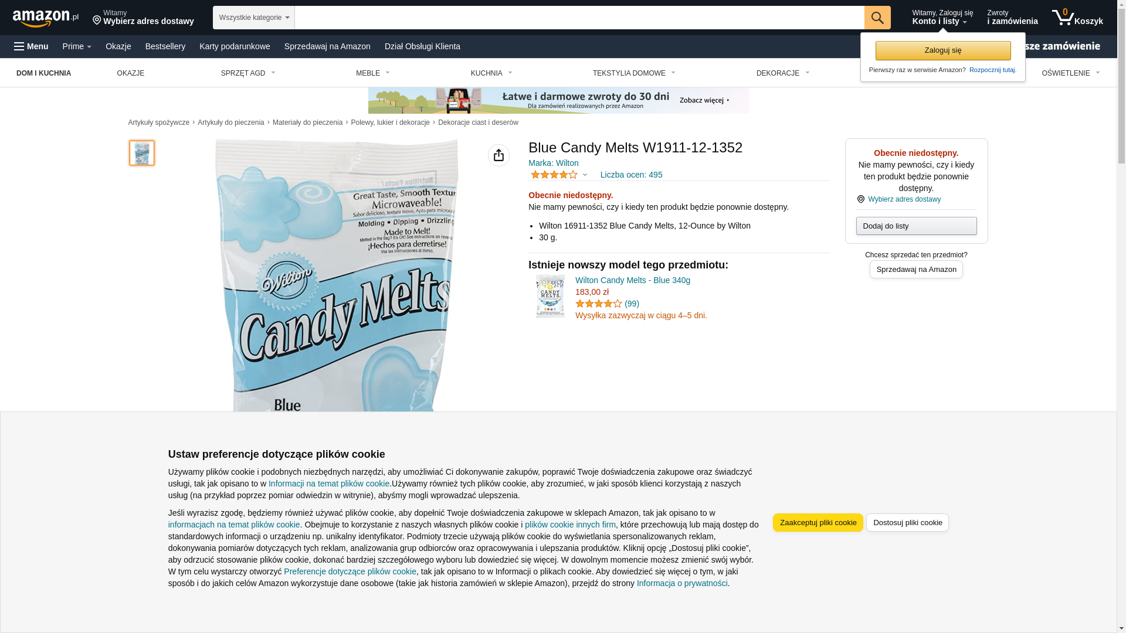Click Zaakceptuj pliki cookie button
The height and width of the screenshot is (633, 1126).
tap(818, 522)
